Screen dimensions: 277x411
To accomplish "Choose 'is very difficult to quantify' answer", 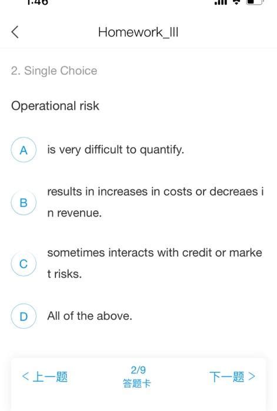I will (115, 150).
